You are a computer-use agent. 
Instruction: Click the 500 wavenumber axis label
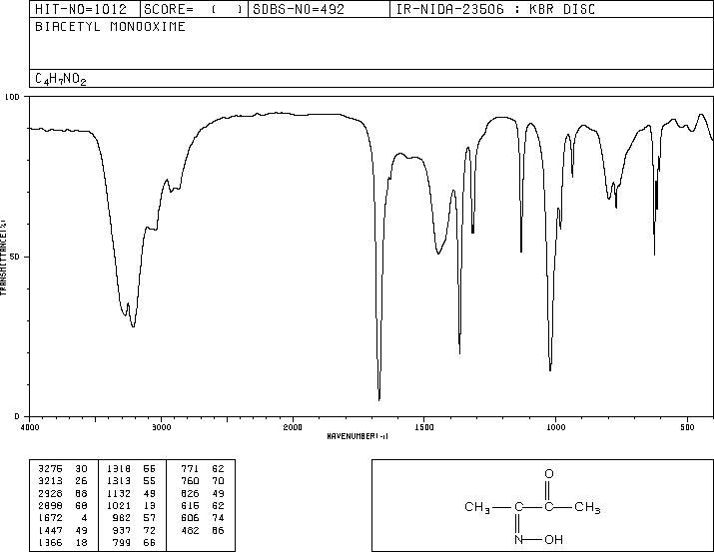tap(688, 427)
